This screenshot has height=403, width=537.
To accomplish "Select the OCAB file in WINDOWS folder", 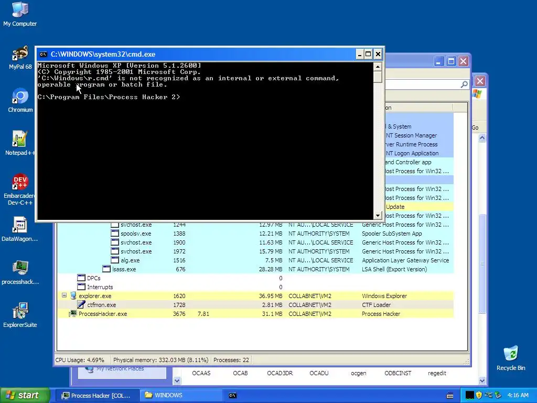I will [x=240, y=373].
